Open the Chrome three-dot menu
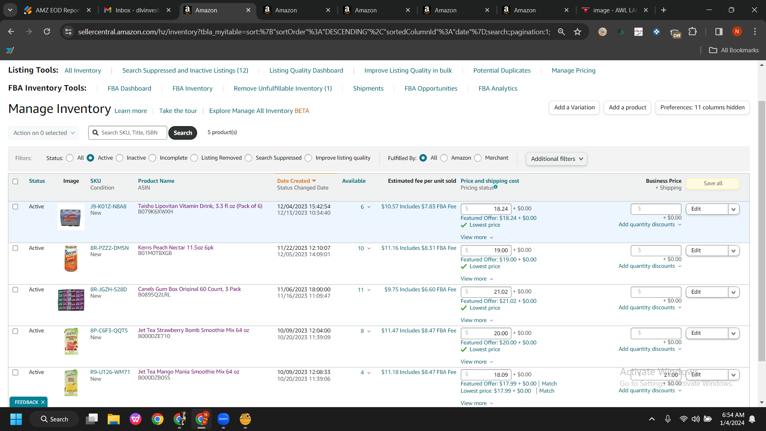This screenshot has height=431, width=766. coord(755,32)
